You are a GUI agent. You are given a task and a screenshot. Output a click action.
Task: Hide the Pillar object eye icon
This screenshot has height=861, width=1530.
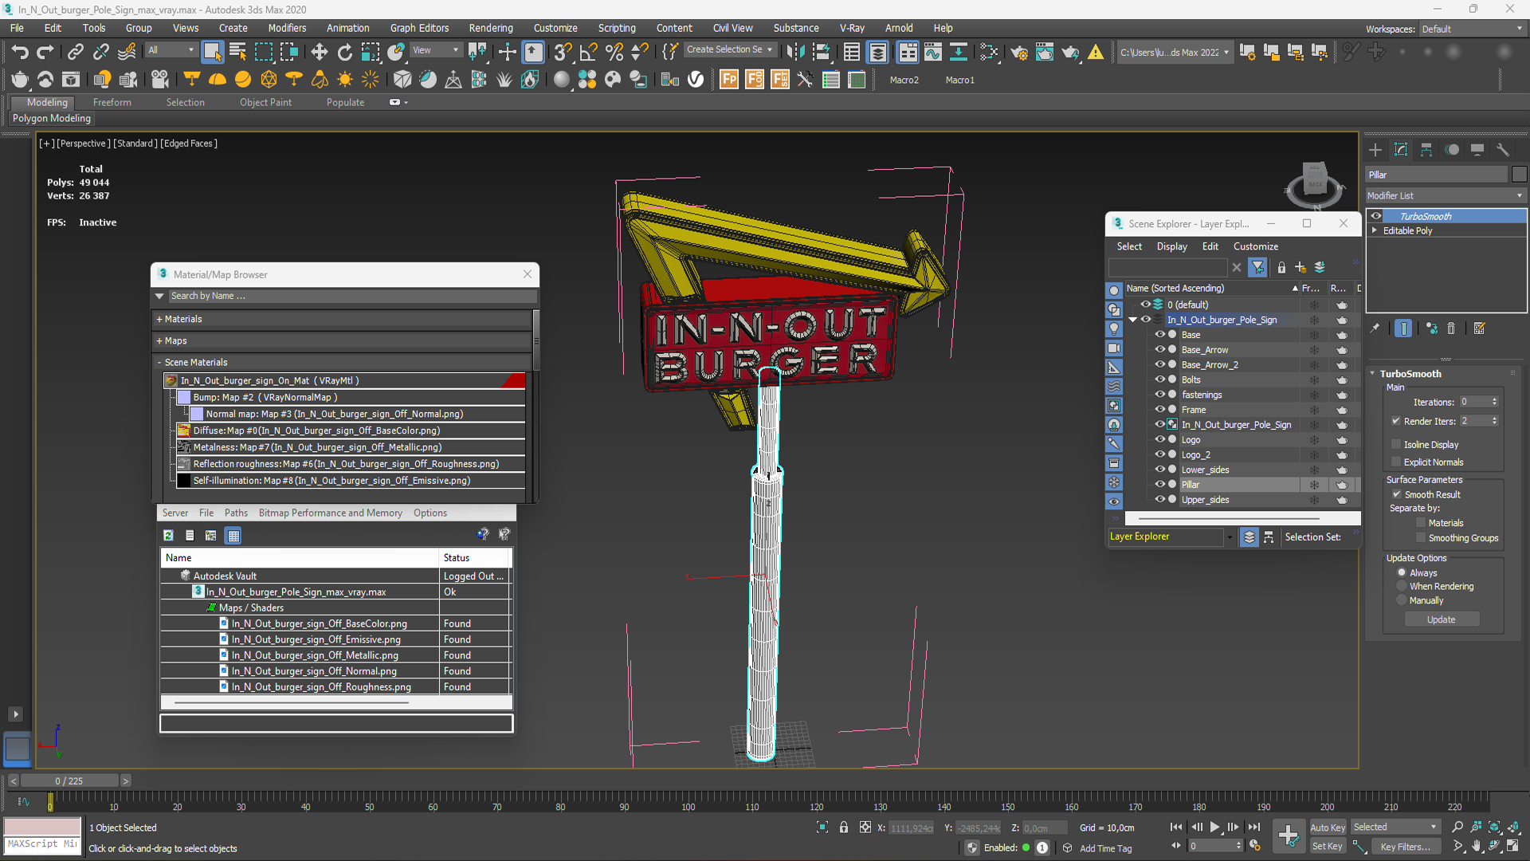click(x=1160, y=485)
